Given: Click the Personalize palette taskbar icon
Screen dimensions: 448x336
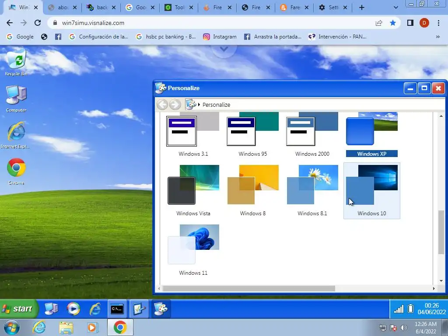Looking at the screenshot, I should pos(161,309).
